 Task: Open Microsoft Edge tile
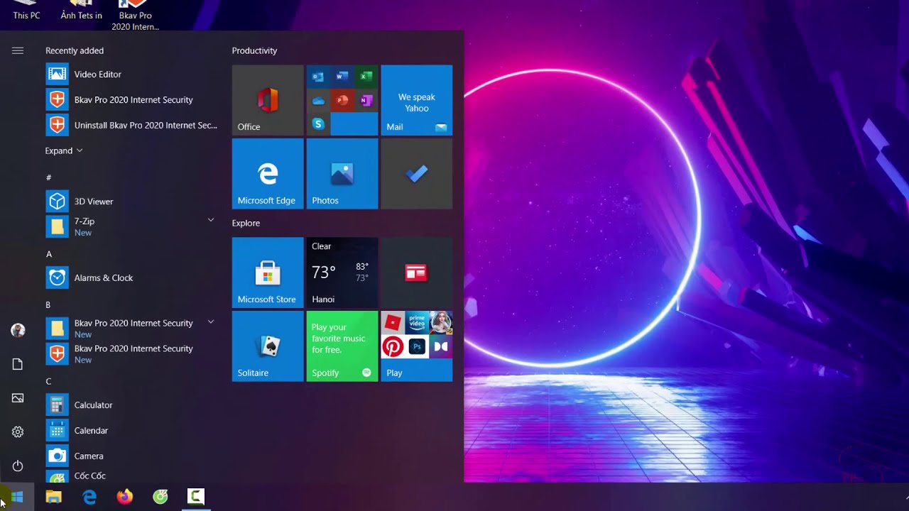pyautogui.click(x=268, y=174)
